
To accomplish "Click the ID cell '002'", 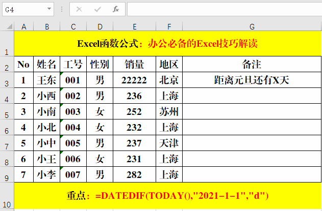I will pos(73,96).
